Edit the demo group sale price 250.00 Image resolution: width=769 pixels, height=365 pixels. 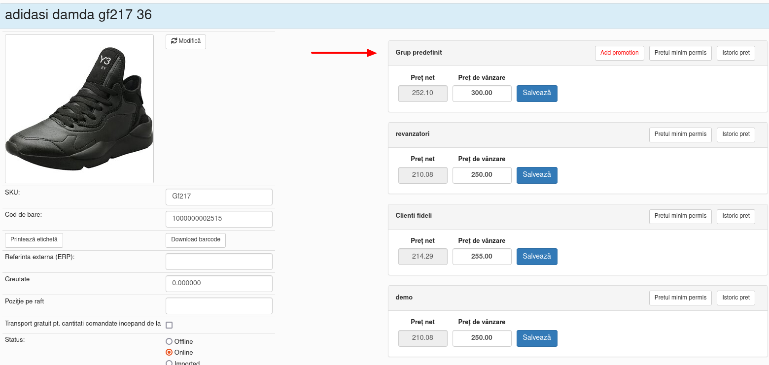482,338
